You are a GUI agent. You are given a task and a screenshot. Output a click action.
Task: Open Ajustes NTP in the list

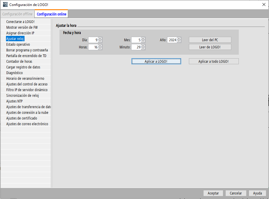pos(14,101)
